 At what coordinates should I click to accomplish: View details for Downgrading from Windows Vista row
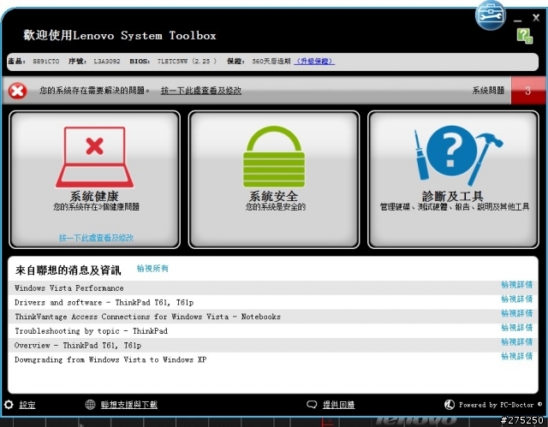pos(516,357)
